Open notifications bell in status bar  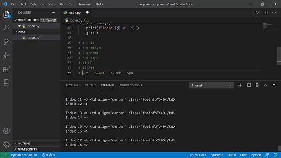275,155
